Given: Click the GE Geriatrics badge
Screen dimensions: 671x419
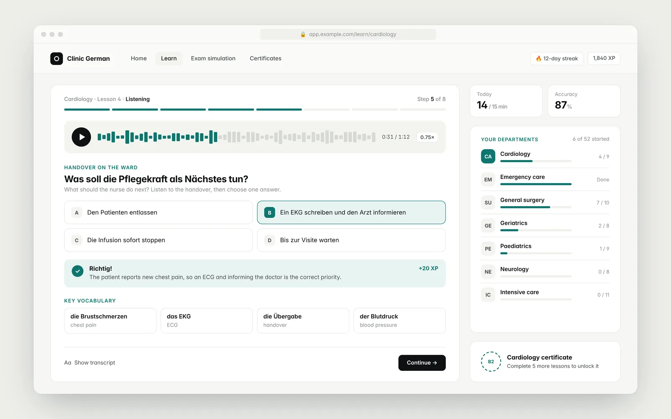Looking at the screenshot, I should click(488, 226).
